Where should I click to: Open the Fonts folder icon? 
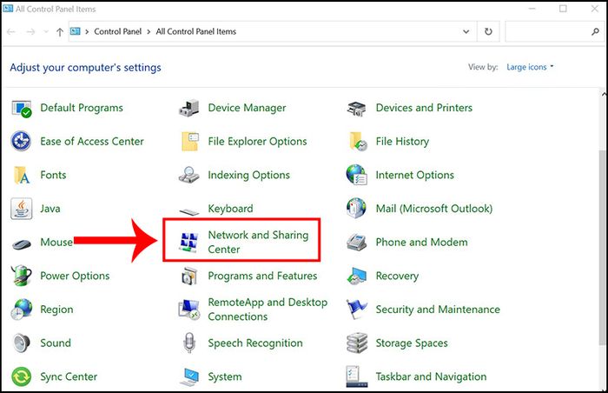[x=22, y=175]
